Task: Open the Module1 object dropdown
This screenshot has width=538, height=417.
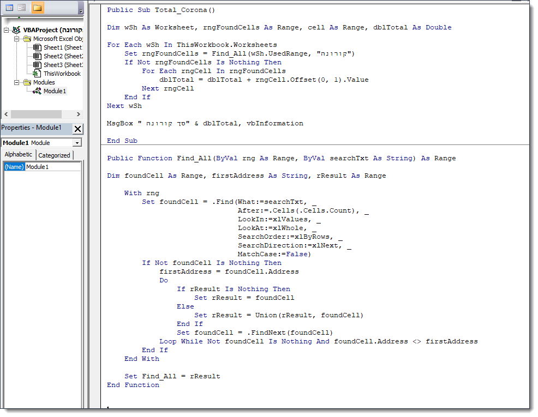Action: point(77,143)
